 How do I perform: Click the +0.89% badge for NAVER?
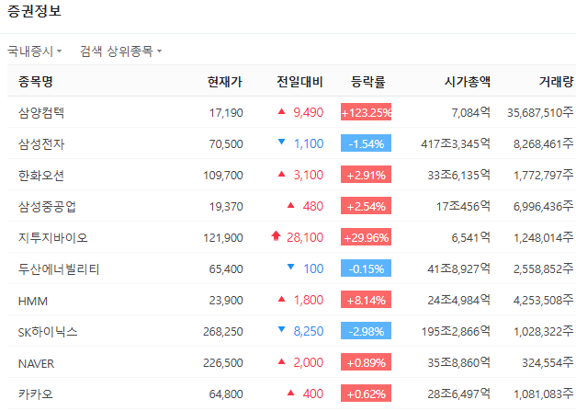click(x=366, y=361)
